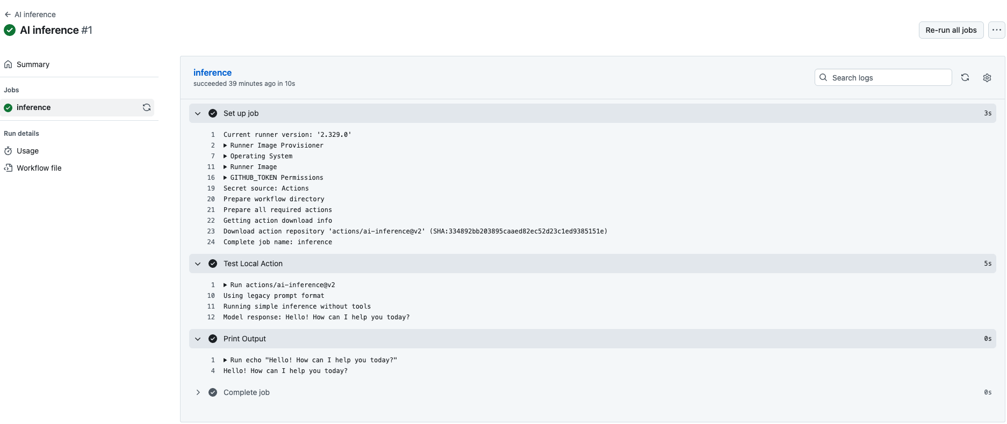This screenshot has width=1007, height=424.
Task: Click the Usage stopwatch icon
Action: coord(8,151)
